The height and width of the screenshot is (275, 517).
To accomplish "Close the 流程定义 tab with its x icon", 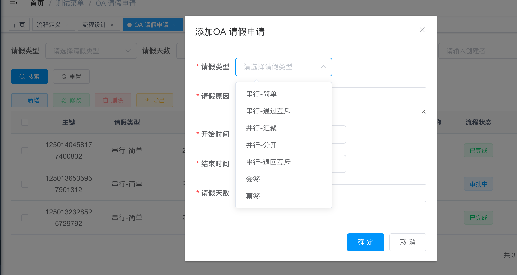I will coord(67,25).
